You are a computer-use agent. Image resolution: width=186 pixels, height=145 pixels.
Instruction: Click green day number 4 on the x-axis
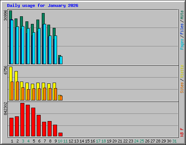coord(28,141)
